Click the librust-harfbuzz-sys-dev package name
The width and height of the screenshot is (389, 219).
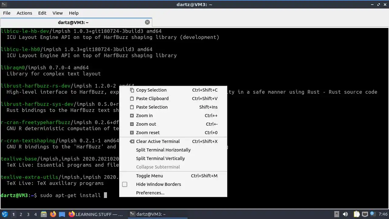(37, 104)
